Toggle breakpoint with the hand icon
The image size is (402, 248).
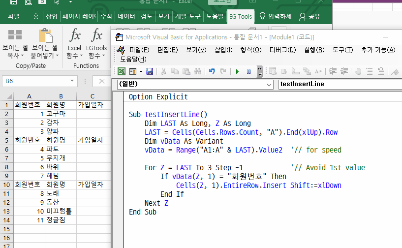point(358,71)
